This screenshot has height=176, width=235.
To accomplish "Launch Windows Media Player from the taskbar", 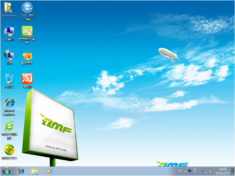I will click(x=49, y=171).
